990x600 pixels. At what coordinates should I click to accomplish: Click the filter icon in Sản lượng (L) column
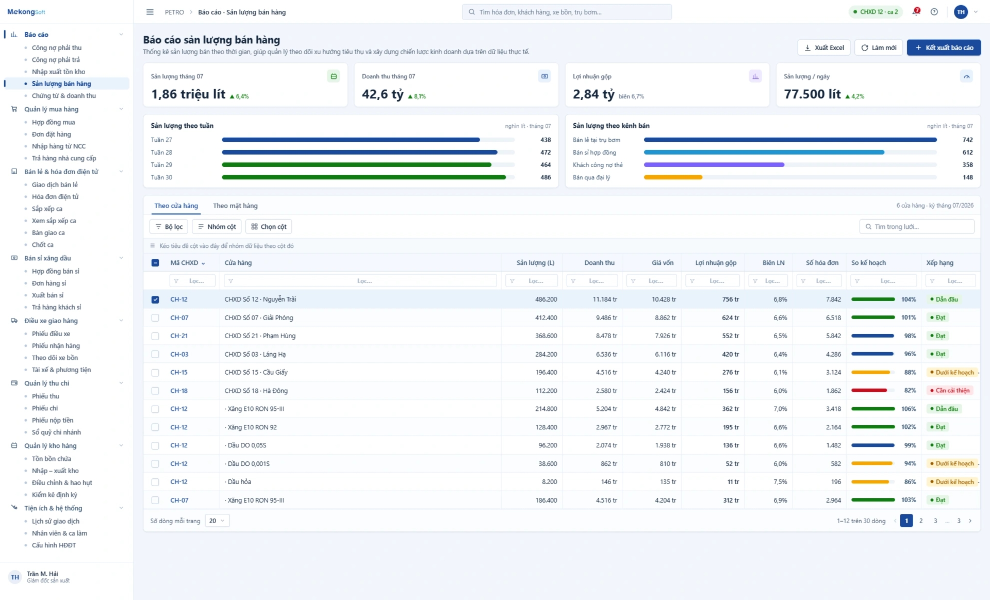pyautogui.click(x=512, y=281)
